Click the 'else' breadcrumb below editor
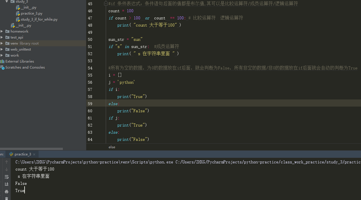The image size is (361, 200). click(112, 147)
